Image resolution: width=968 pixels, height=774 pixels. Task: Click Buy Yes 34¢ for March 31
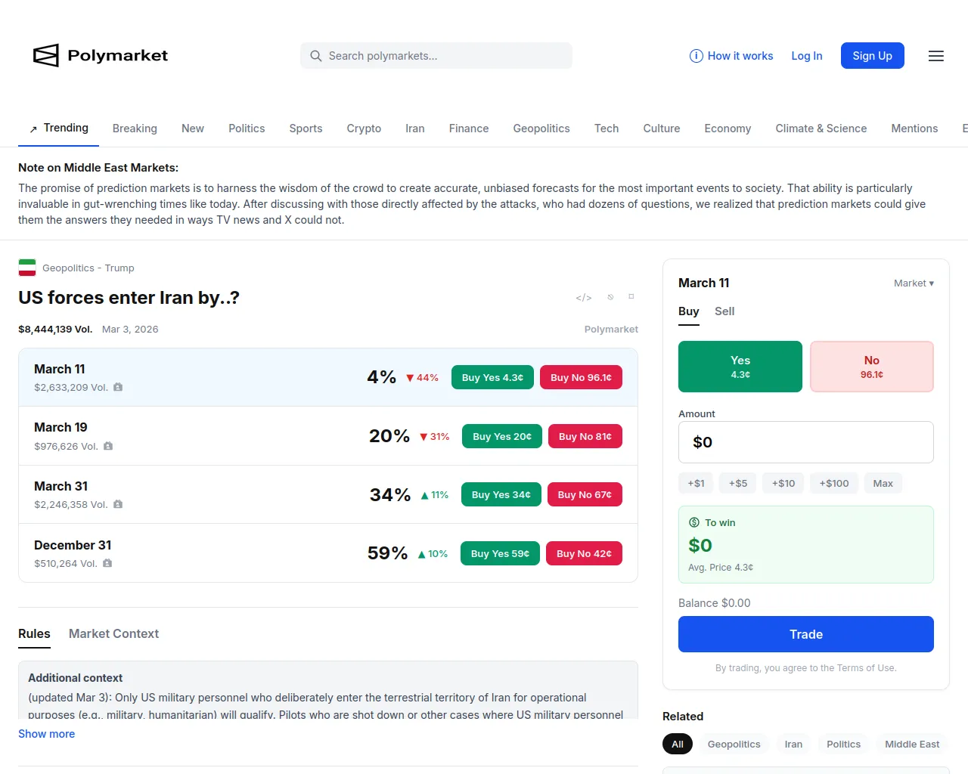point(501,495)
